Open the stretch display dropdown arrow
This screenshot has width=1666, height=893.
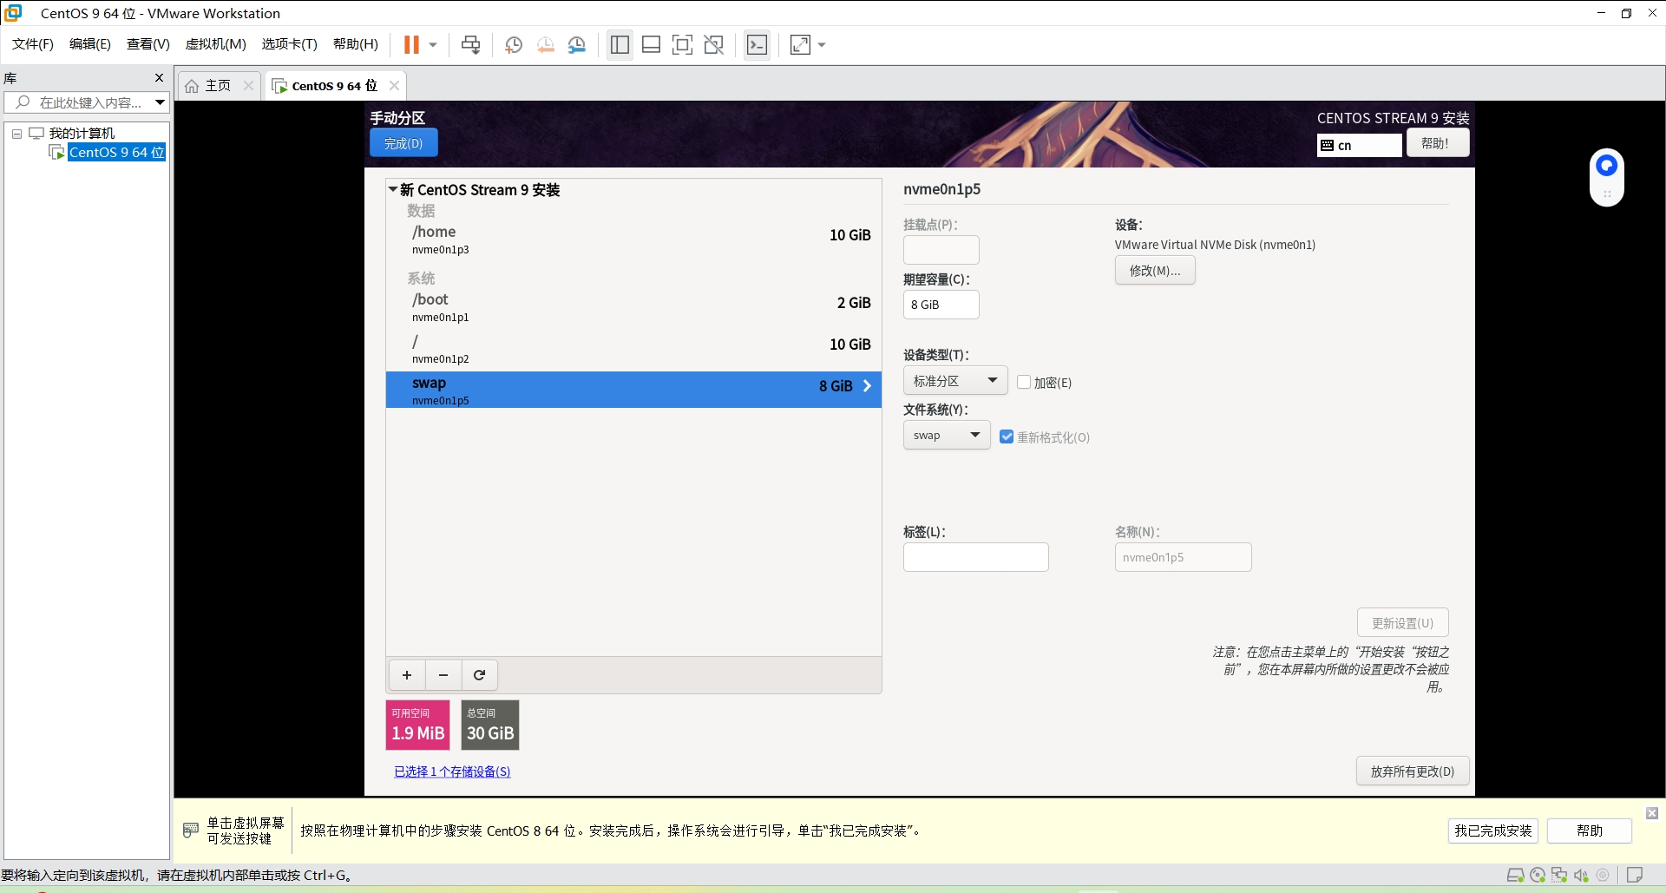point(822,44)
